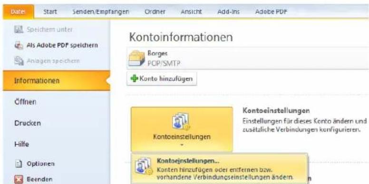This screenshot has width=369, height=184.
Task: Go to the Drucken section
Action: [28, 123]
